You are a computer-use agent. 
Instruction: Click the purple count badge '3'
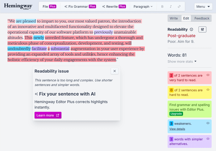click(171, 139)
